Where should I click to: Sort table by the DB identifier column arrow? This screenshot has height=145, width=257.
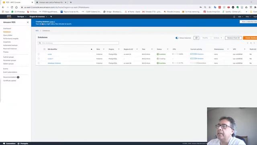92,49
